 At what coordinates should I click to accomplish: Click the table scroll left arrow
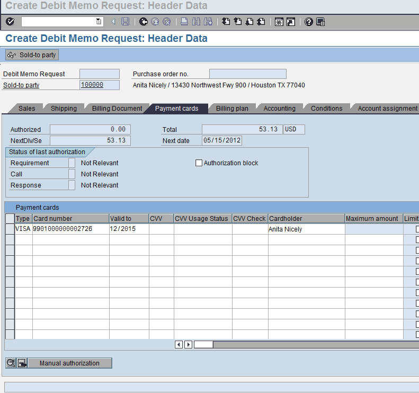[x=179, y=345]
